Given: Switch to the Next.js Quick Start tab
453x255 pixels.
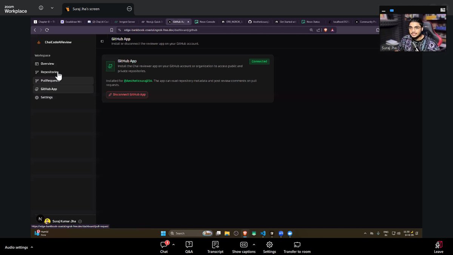Looking at the screenshot, I should tap(152, 22).
